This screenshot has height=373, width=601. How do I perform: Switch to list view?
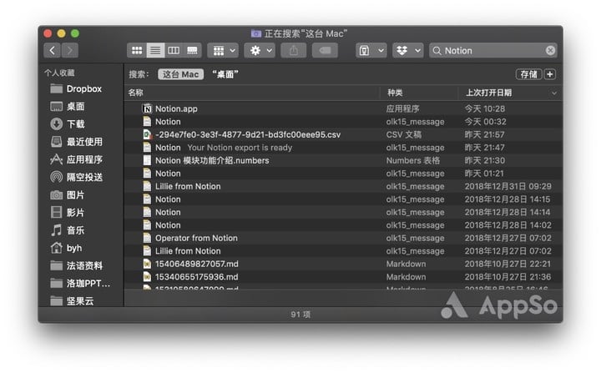pyautogui.click(x=155, y=50)
